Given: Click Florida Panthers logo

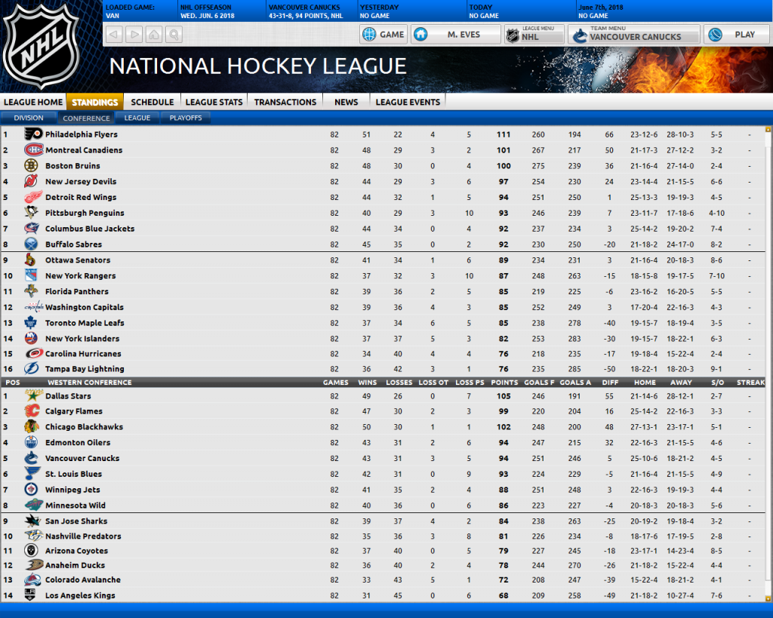Looking at the screenshot, I should pos(31,291).
